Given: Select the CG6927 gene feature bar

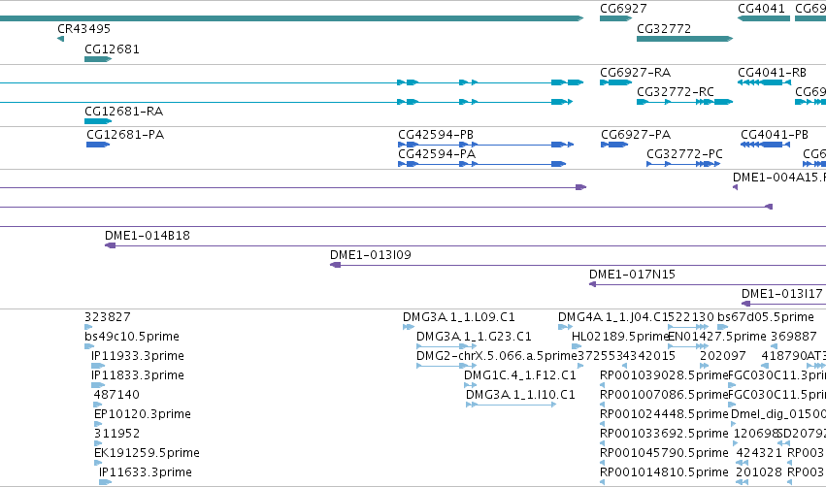Looking at the screenshot, I should 615,18.
